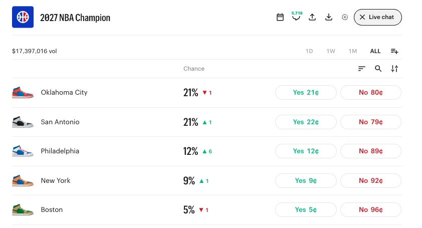Buy Yes 12¢ for Philadelphia

(306, 151)
